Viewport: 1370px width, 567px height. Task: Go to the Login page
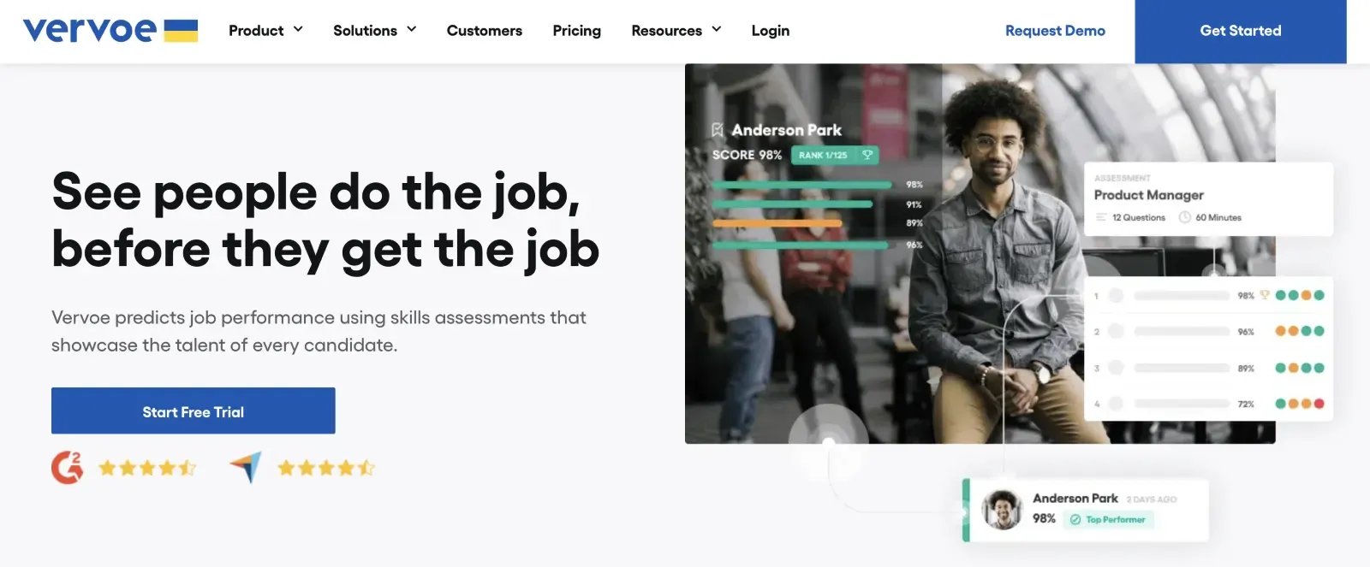[770, 31]
